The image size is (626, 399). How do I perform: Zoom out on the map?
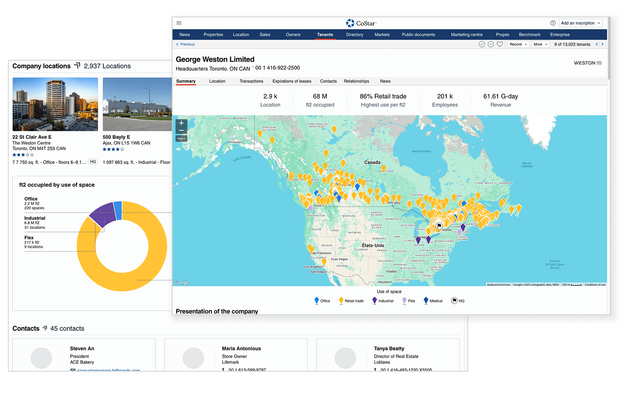181,131
